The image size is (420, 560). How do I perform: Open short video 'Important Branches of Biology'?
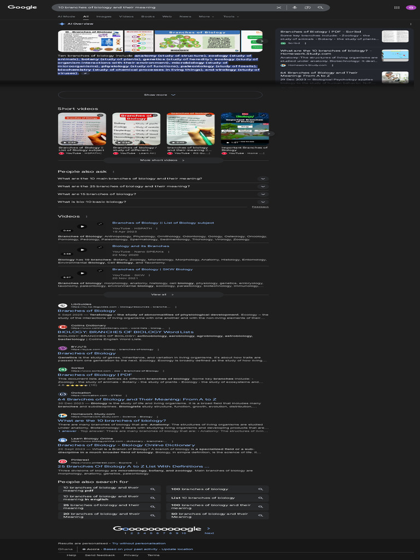click(245, 133)
